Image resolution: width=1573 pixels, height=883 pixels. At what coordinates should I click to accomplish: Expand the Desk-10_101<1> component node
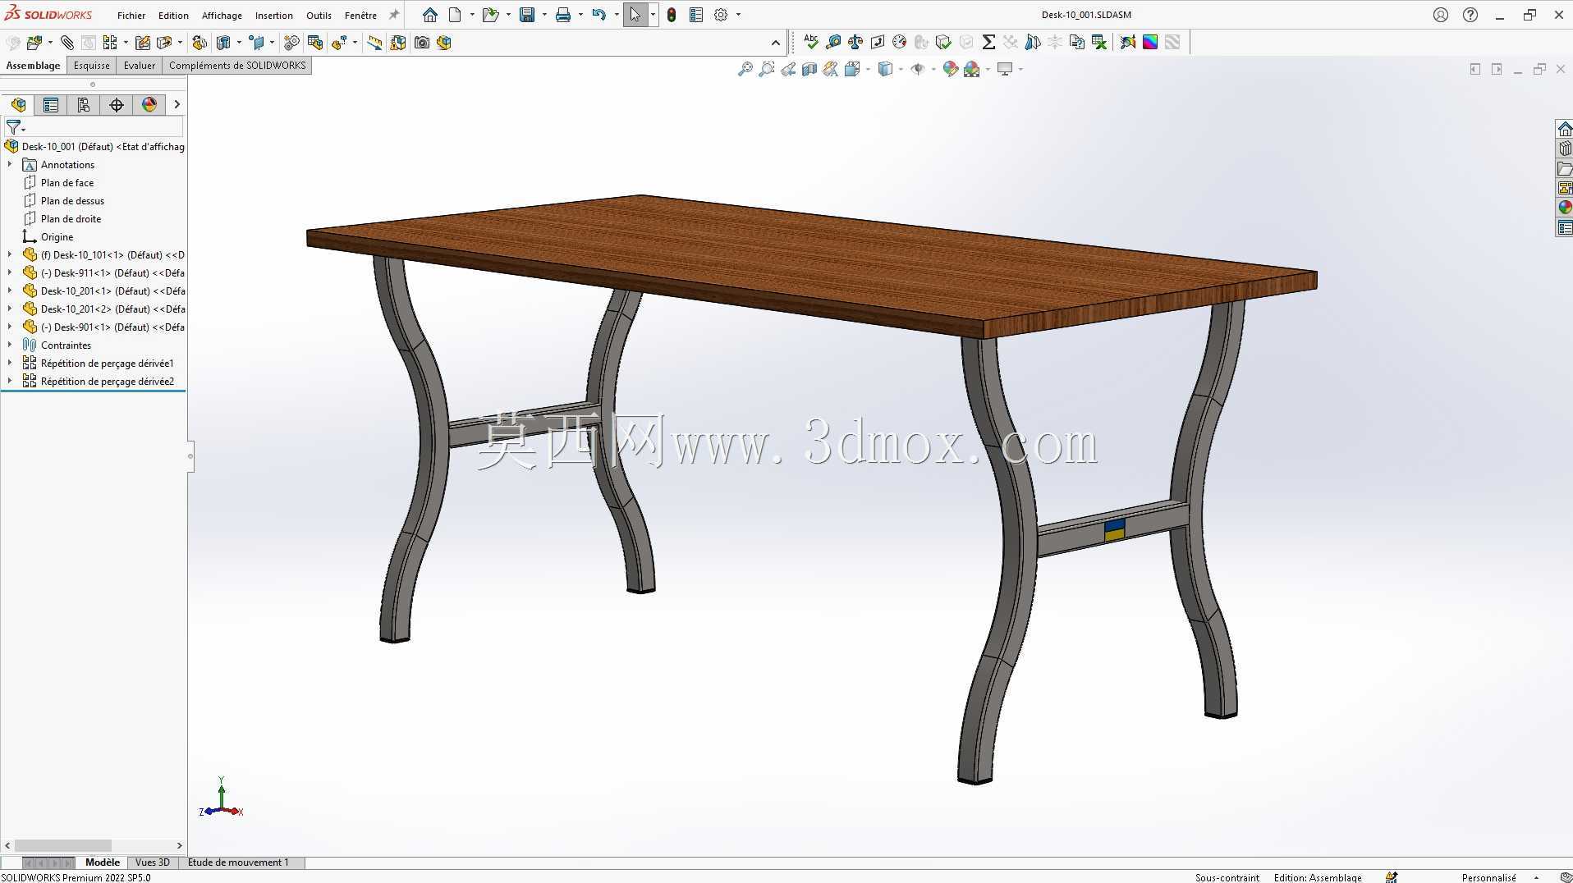[x=10, y=255]
